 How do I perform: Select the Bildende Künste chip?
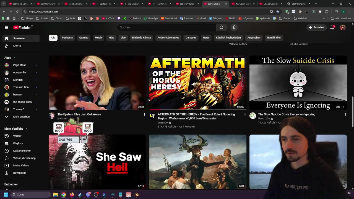141,38
